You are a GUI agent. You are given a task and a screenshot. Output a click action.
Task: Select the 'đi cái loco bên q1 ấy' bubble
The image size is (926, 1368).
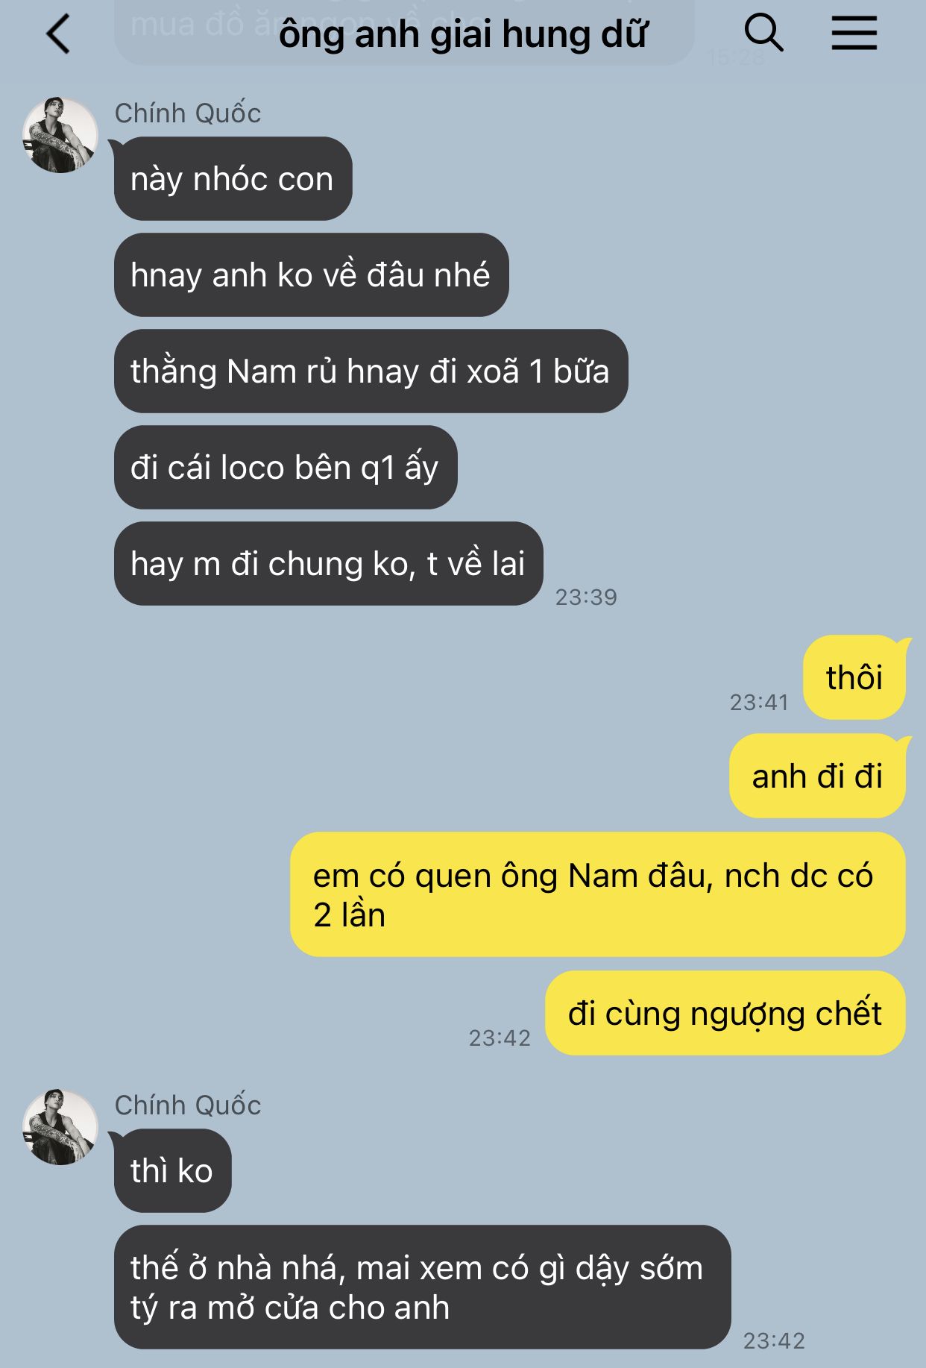(x=285, y=467)
